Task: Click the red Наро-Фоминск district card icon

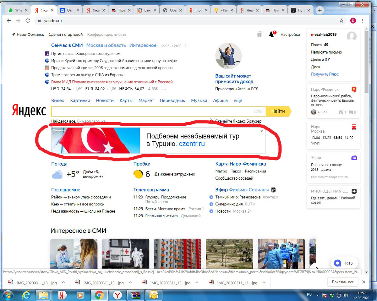Action: pos(354,89)
